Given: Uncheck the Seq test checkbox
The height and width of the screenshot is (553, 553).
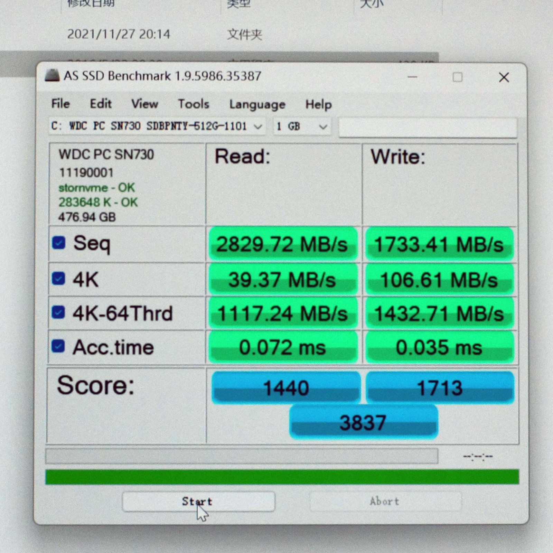Looking at the screenshot, I should [58, 243].
